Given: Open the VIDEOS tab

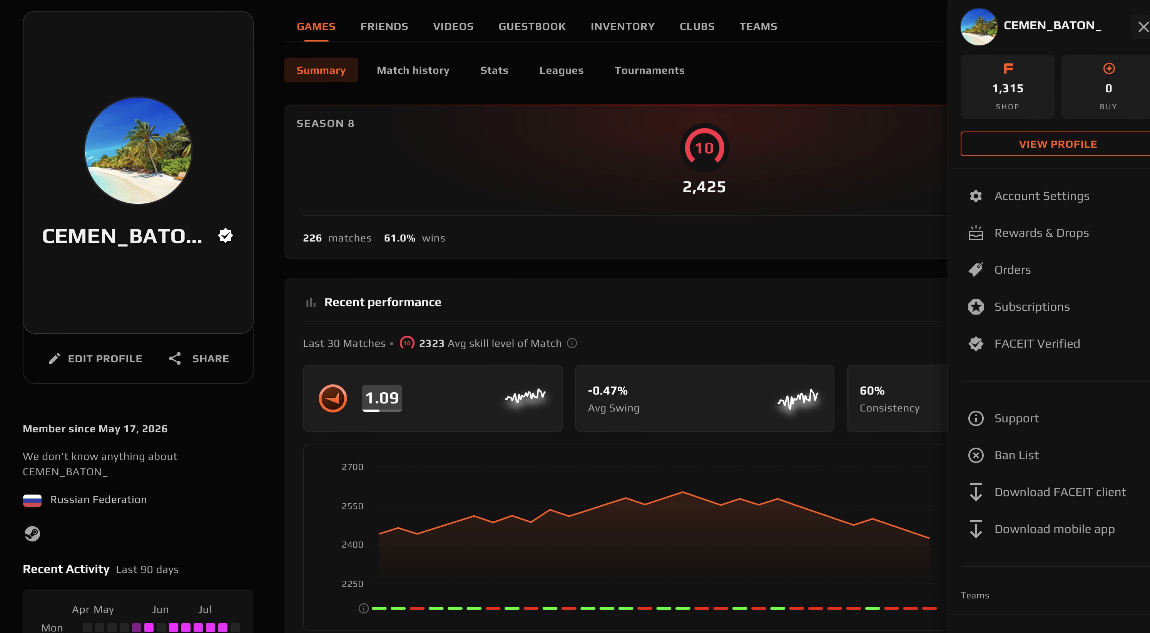Looking at the screenshot, I should pyautogui.click(x=453, y=26).
